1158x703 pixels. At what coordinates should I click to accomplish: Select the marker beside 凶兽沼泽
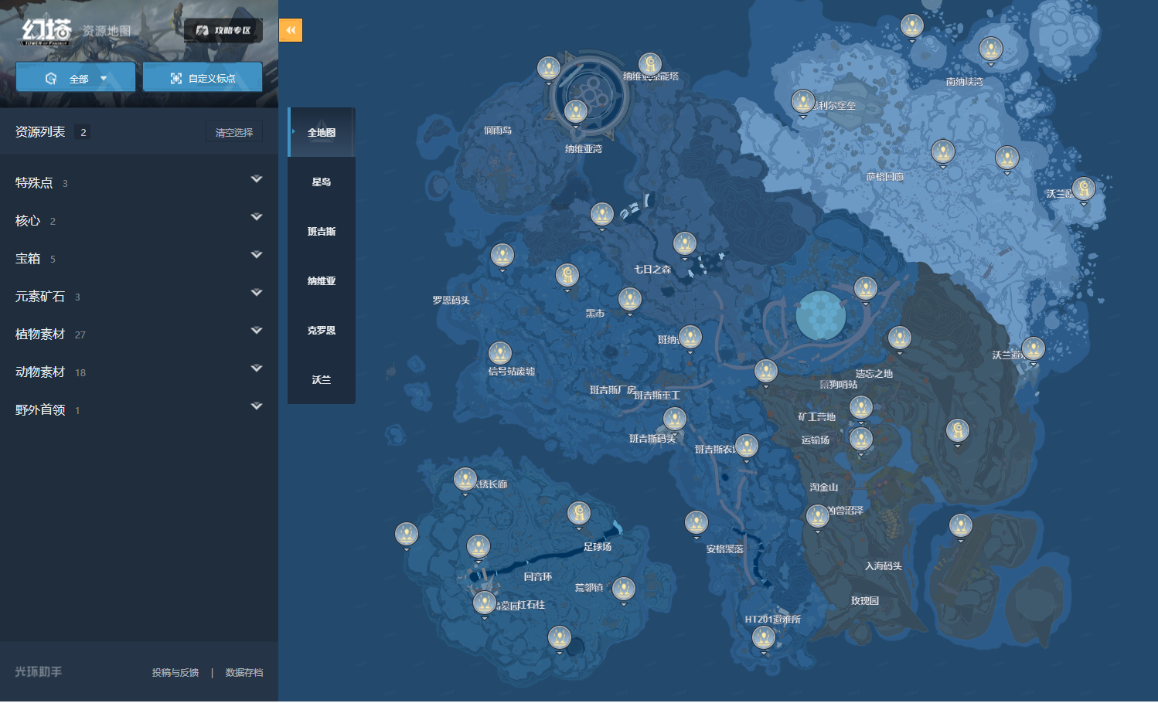tap(818, 517)
